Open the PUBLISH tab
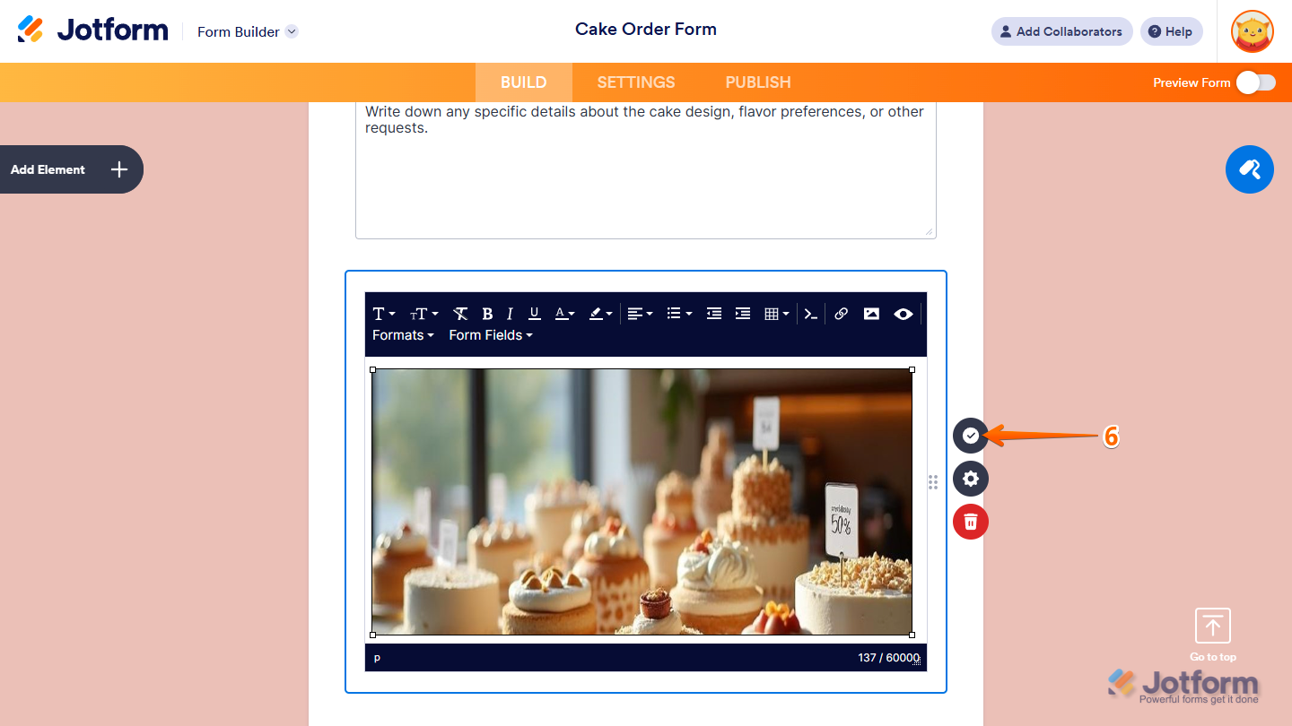Viewport: 1292px width, 726px height. (757, 82)
